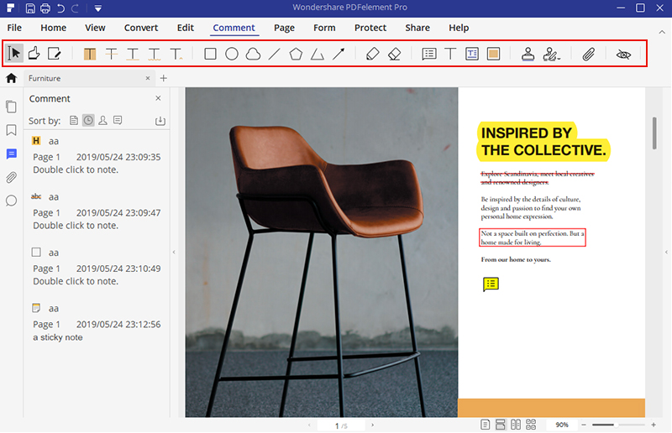Collapse the left panel using arrow handle
Viewport: 672px width, 433px height.
174,252
